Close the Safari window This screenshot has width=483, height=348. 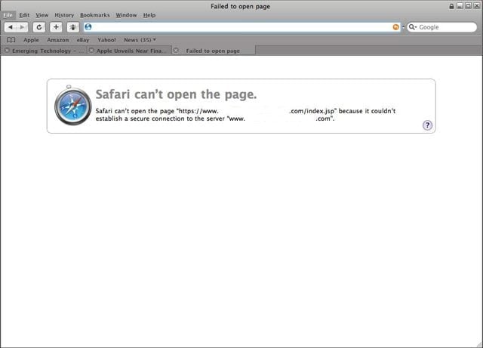pos(476,6)
